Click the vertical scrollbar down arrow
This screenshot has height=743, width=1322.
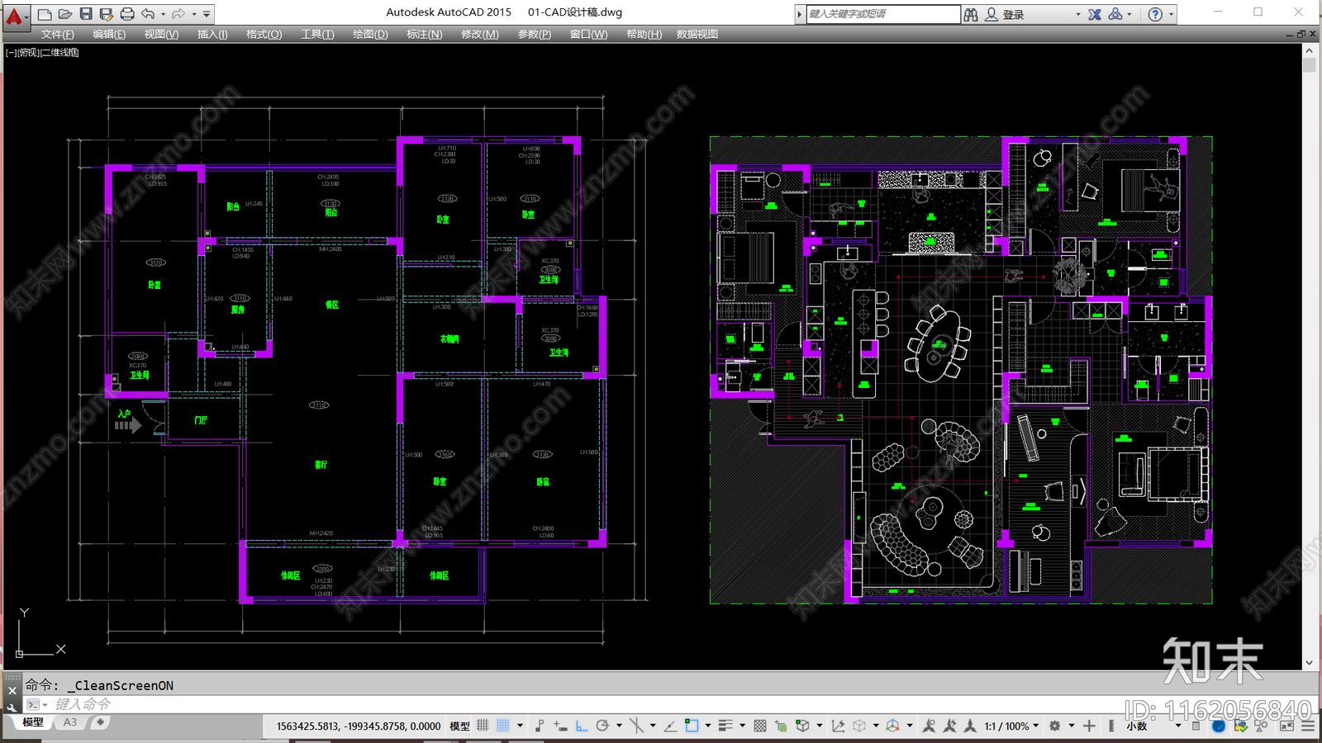pos(1309,662)
